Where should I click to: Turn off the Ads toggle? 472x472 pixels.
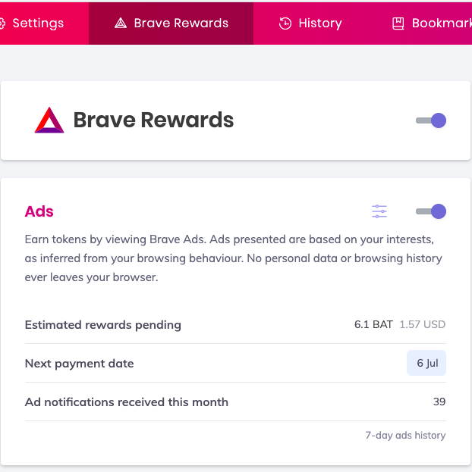(431, 211)
